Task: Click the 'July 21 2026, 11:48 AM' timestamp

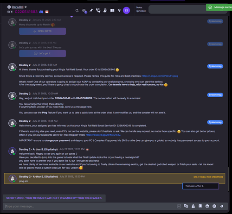Action: pyautogui.click(x=45, y=121)
